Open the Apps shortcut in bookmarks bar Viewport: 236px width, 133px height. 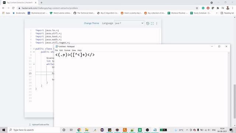click(x=6, y=13)
